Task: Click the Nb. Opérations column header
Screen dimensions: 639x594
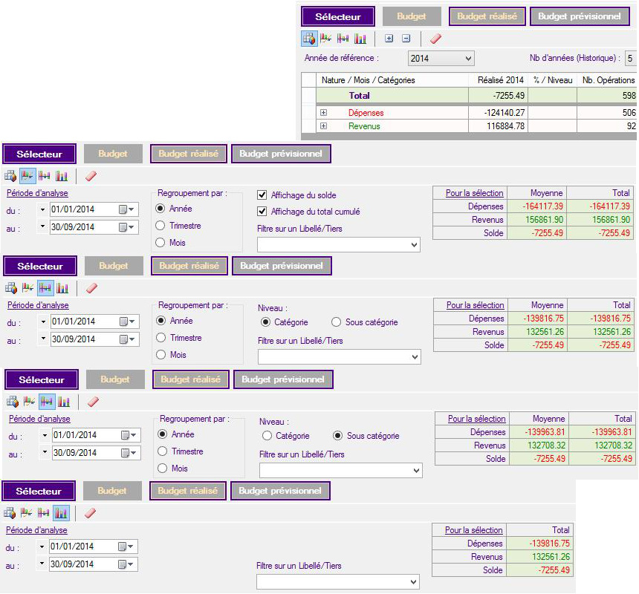Action: tap(608, 80)
